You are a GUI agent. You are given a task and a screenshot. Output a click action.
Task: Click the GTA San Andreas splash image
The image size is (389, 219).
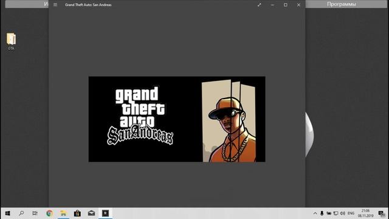(177, 119)
